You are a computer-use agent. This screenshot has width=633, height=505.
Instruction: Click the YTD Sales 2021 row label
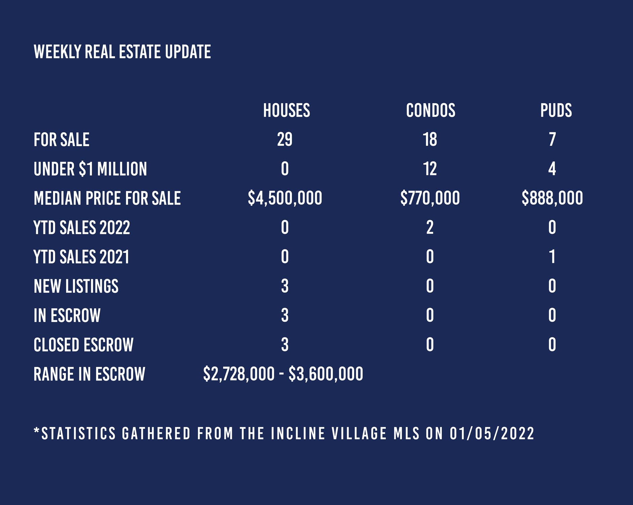(81, 257)
